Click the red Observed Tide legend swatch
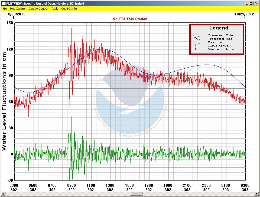260x197 pixels. point(197,35)
